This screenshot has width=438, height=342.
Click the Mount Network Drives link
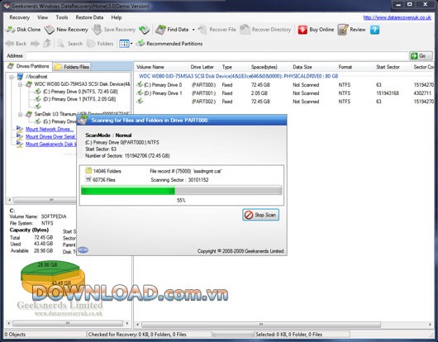(50, 129)
